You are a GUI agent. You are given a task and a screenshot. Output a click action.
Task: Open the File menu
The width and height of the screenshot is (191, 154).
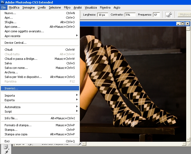(x=3, y=7)
